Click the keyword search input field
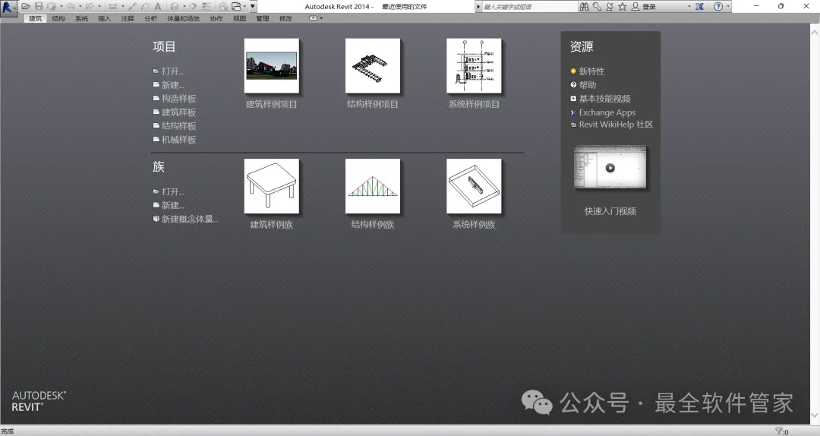Screen dimensions: 820x436 pos(528,6)
